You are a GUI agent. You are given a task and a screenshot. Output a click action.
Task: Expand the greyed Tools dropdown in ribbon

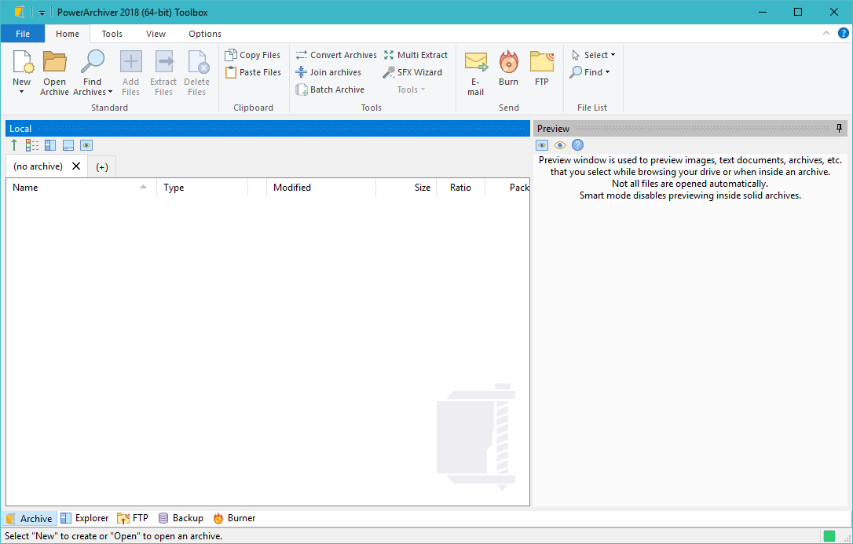pyautogui.click(x=411, y=89)
